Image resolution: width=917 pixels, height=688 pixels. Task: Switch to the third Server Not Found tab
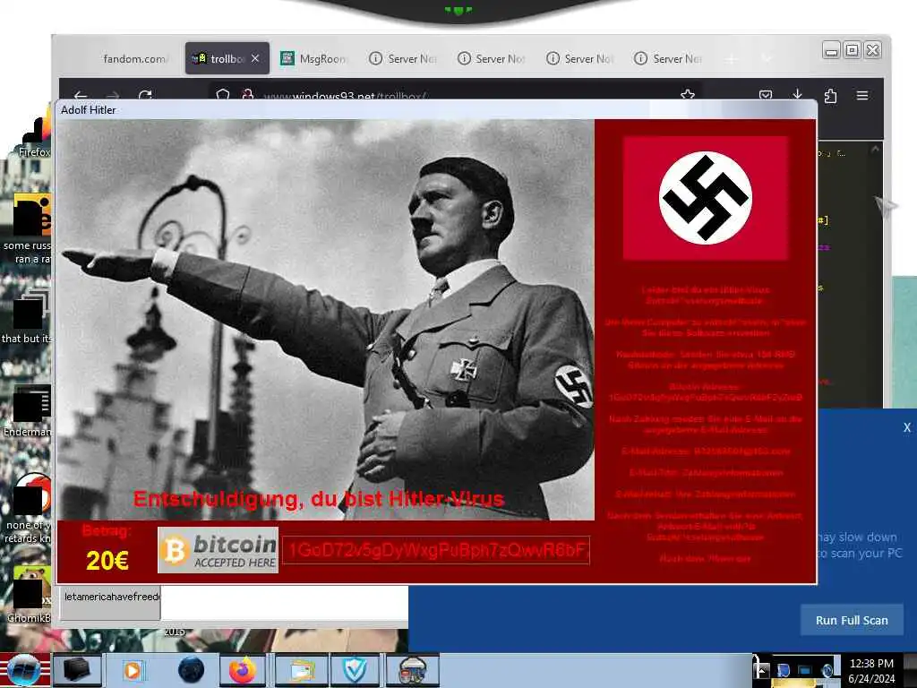tap(579, 58)
